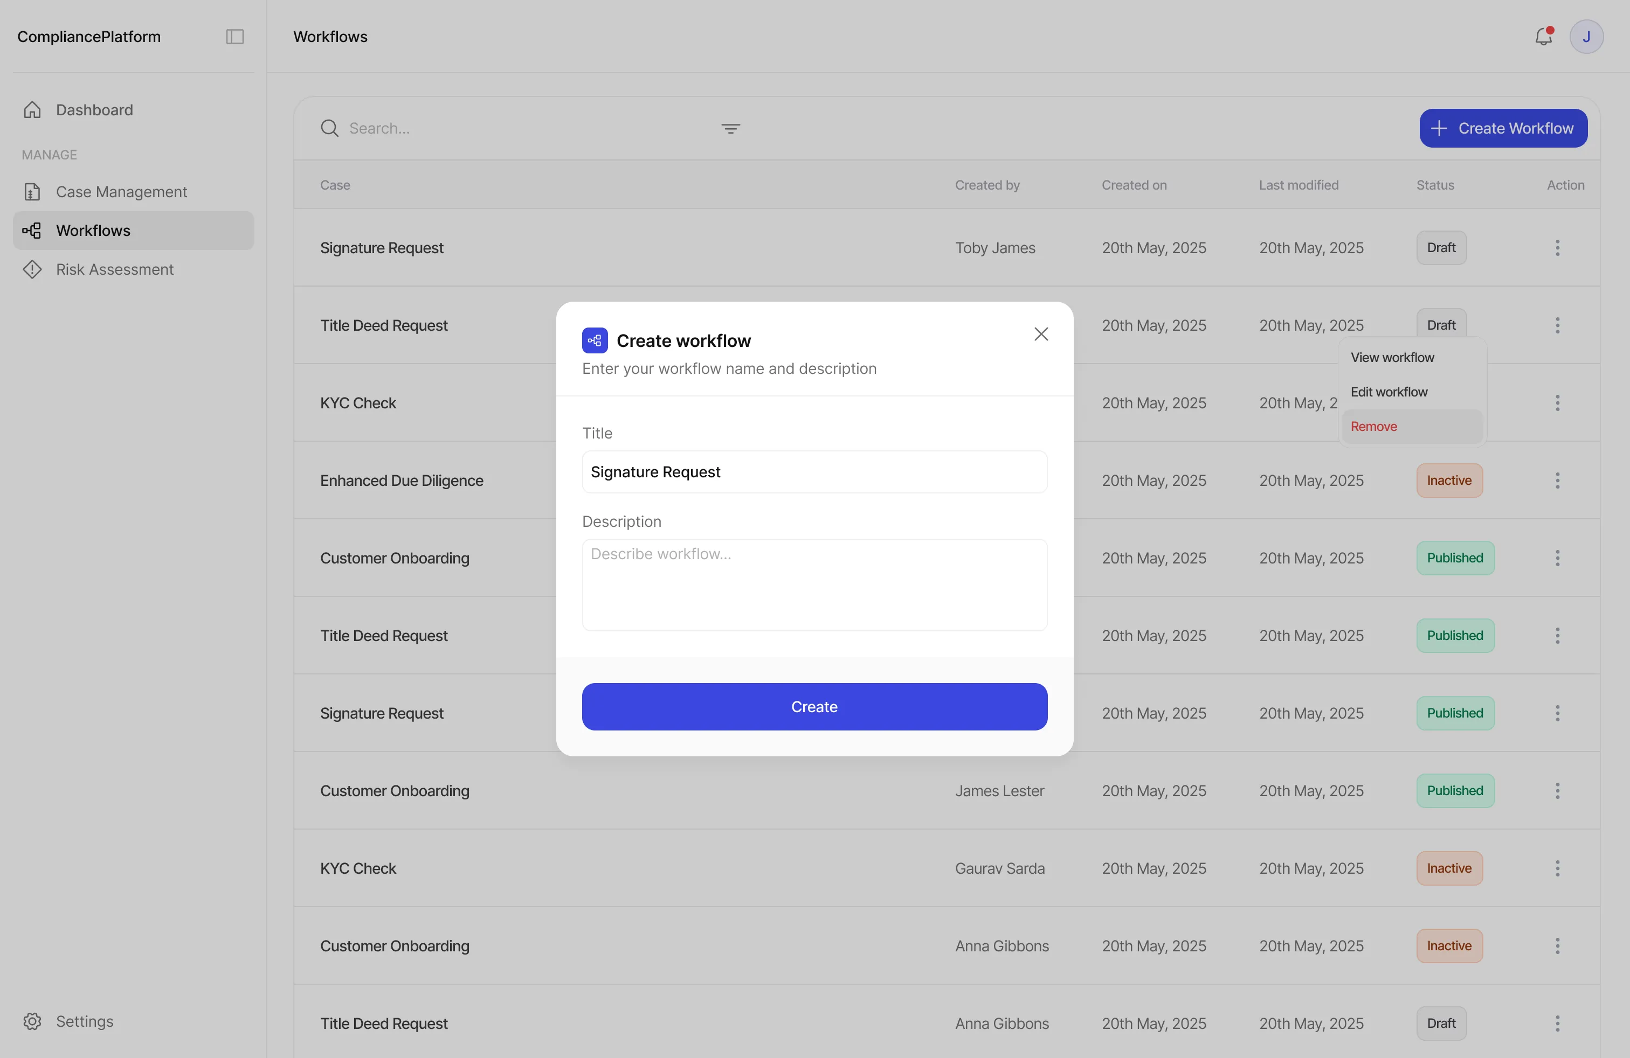Click the Title input field
The height and width of the screenshot is (1058, 1630).
(x=813, y=472)
